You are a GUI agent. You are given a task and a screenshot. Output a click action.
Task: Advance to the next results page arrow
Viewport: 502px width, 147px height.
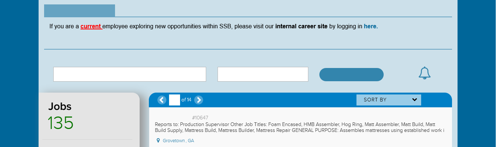point(198,100)
